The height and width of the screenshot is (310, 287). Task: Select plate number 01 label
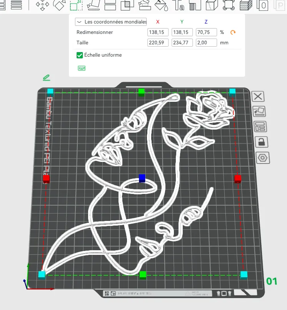pos(272,281)
